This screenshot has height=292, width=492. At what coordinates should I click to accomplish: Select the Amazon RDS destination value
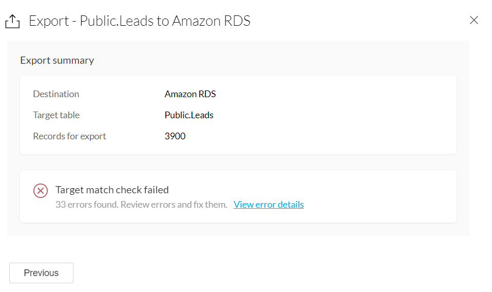pyautogui.click(x=190, y=94)
